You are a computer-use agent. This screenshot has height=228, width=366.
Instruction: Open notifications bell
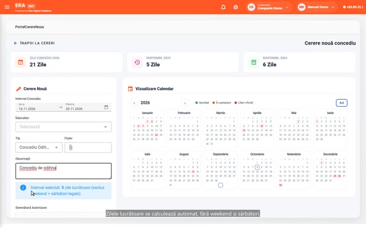224,7
